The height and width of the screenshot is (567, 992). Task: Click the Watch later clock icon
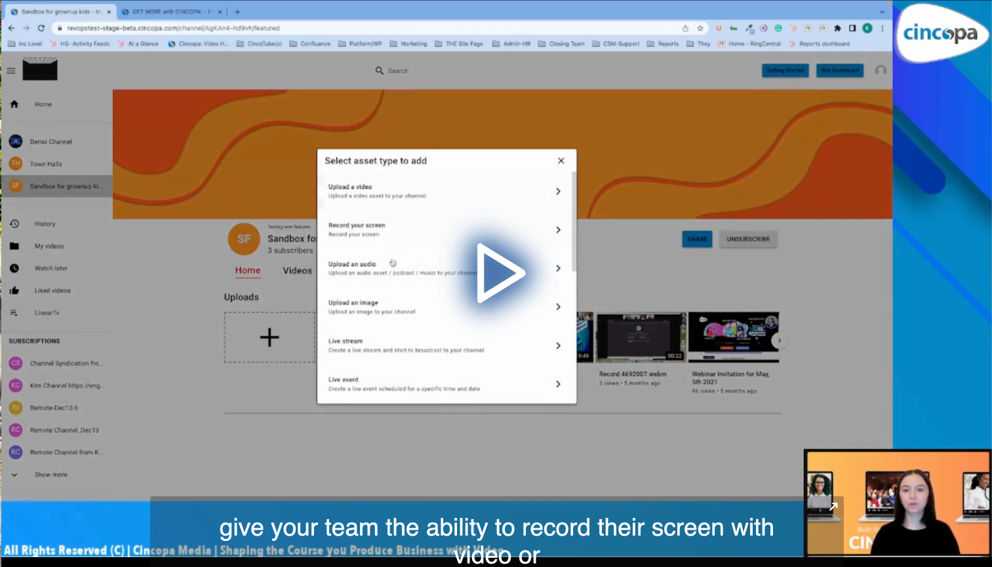click(14, 268)
